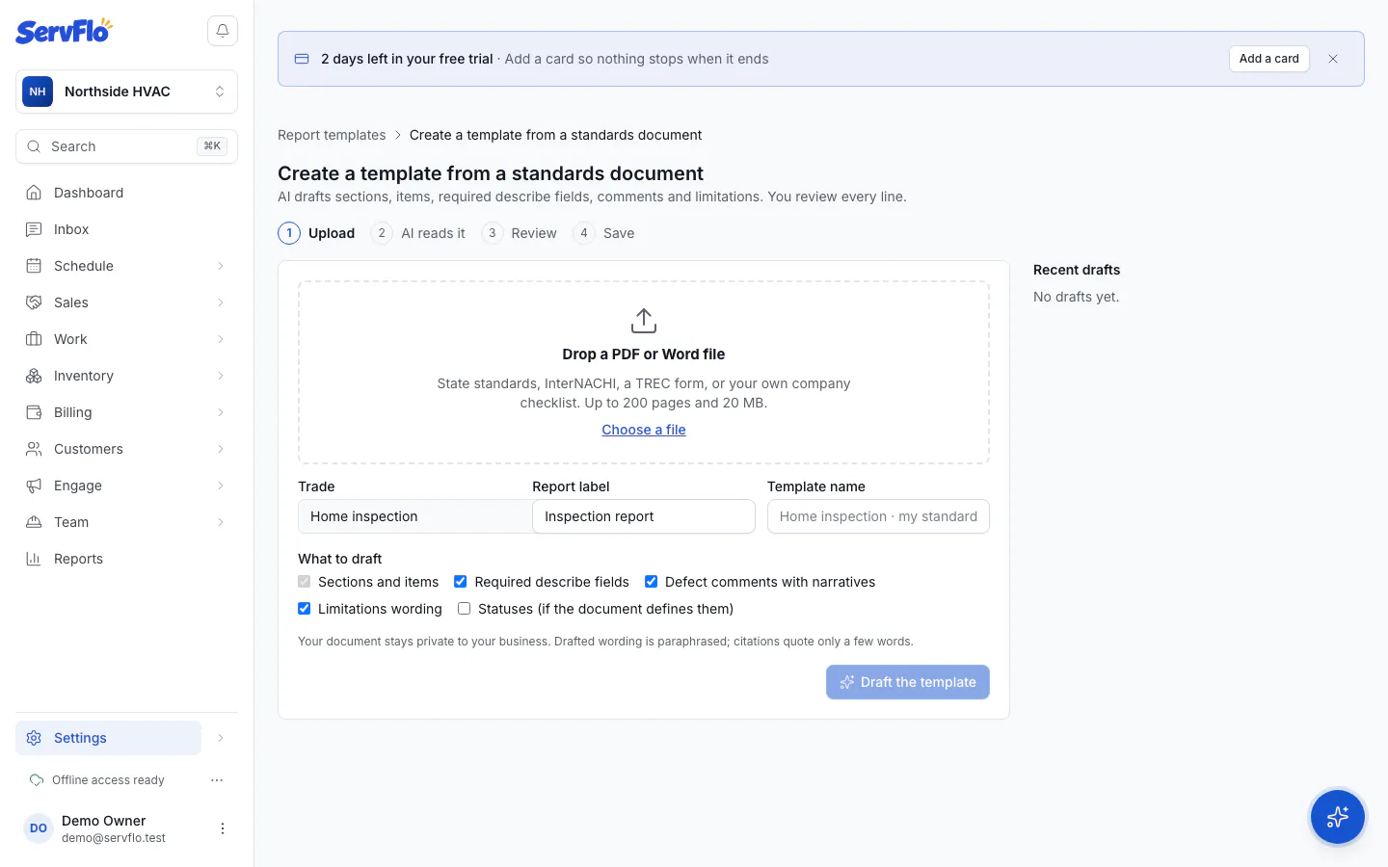This screenshot has width=1388, height=867.
Task: Expand the Customers submenu
Action: coord(221,449)
